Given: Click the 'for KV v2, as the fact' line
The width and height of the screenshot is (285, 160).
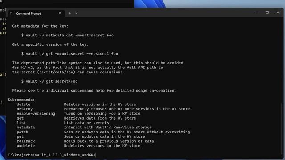Looking at the screenshot, I should point(87,68).
